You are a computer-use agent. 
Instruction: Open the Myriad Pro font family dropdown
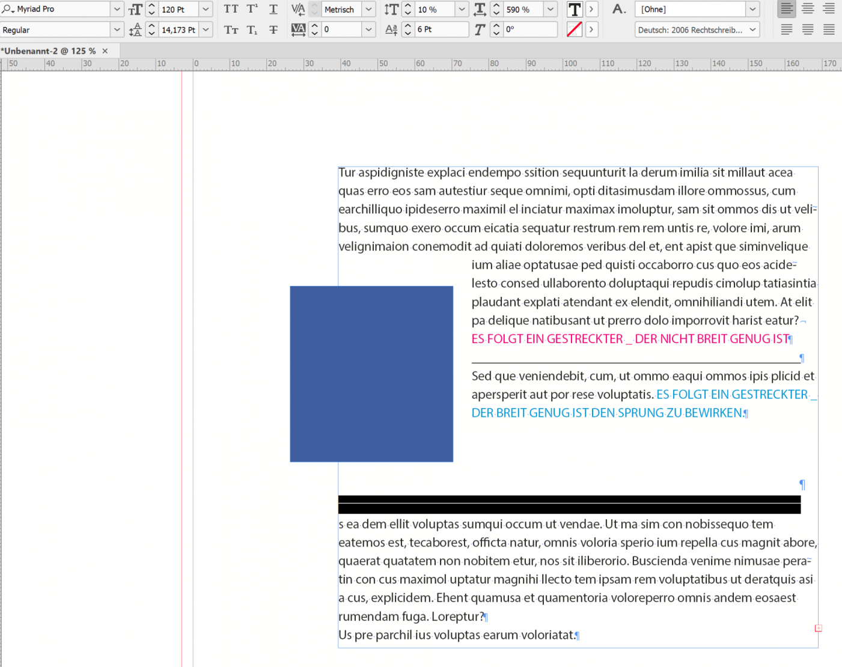coord(117,10)
